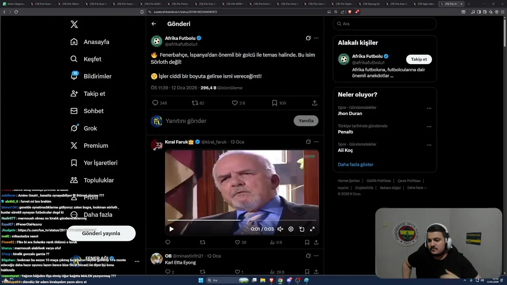
Task: Go back using the arrow beside Gönderi
Action: pyautogui.click(x=154, y=24)
